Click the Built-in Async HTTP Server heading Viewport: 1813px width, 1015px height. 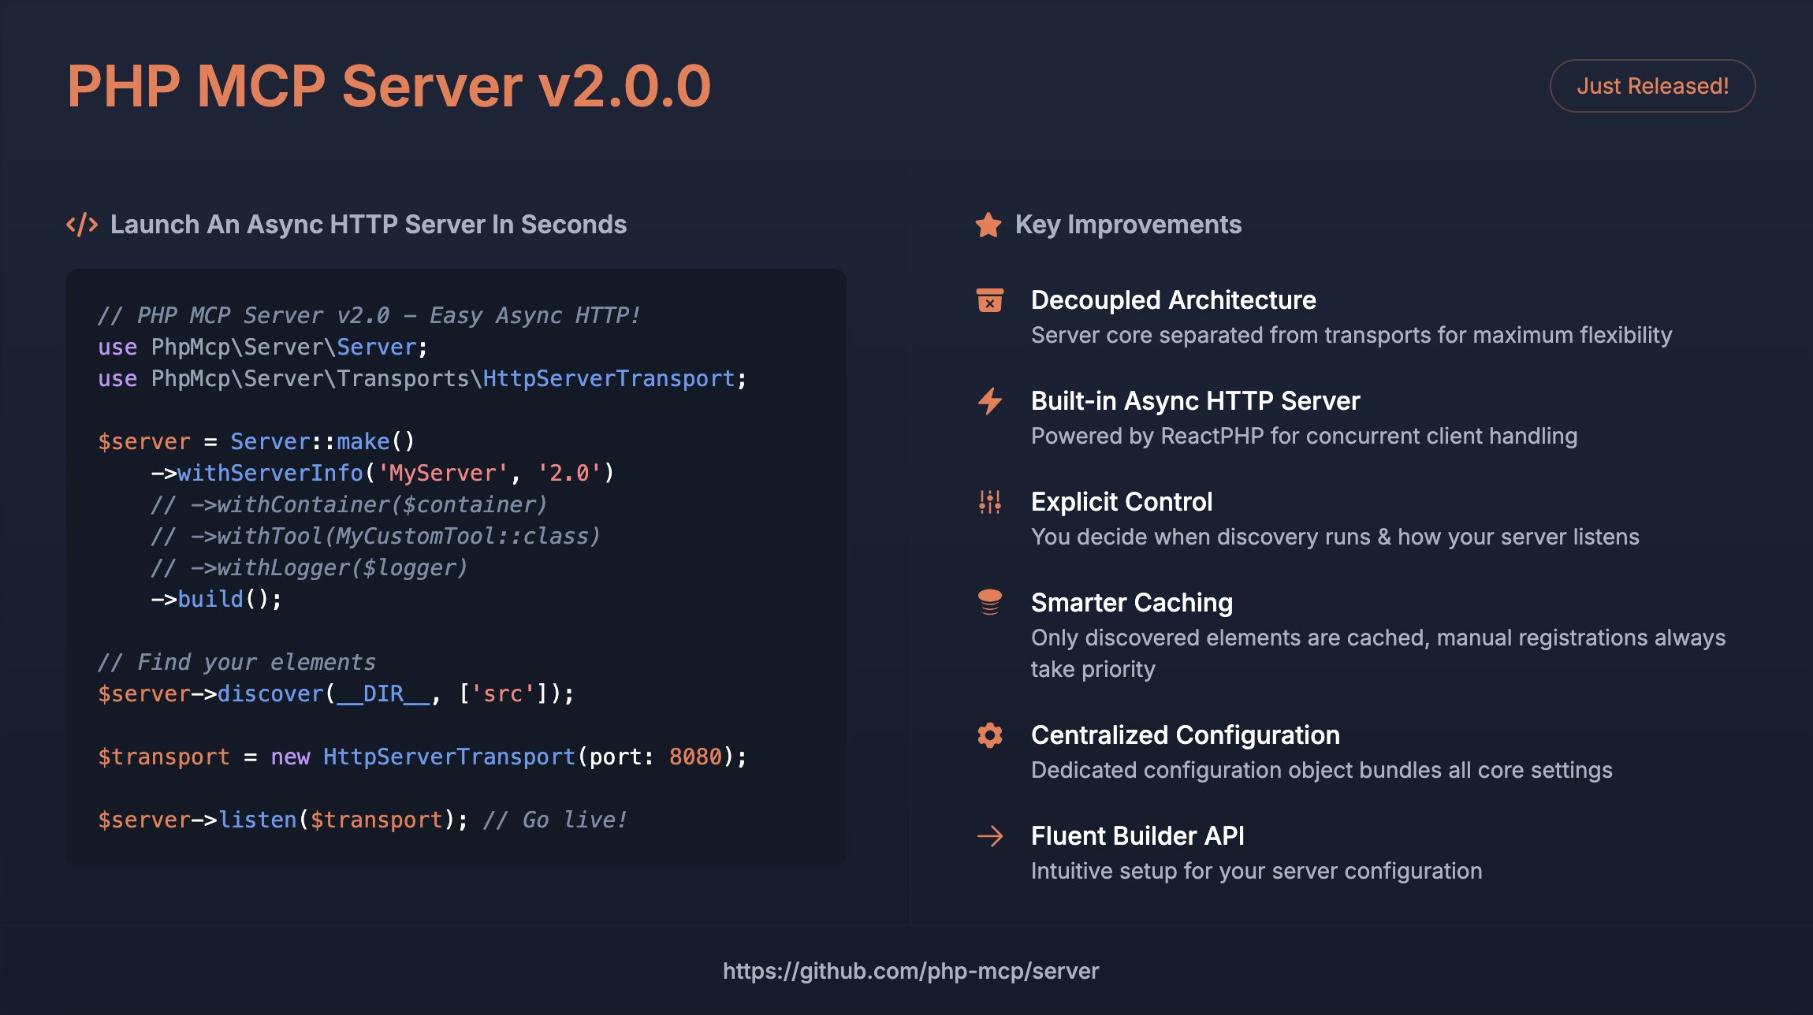point(1195,401)
